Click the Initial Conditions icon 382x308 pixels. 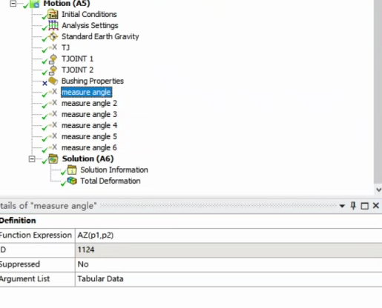click(x=53, y=14)
